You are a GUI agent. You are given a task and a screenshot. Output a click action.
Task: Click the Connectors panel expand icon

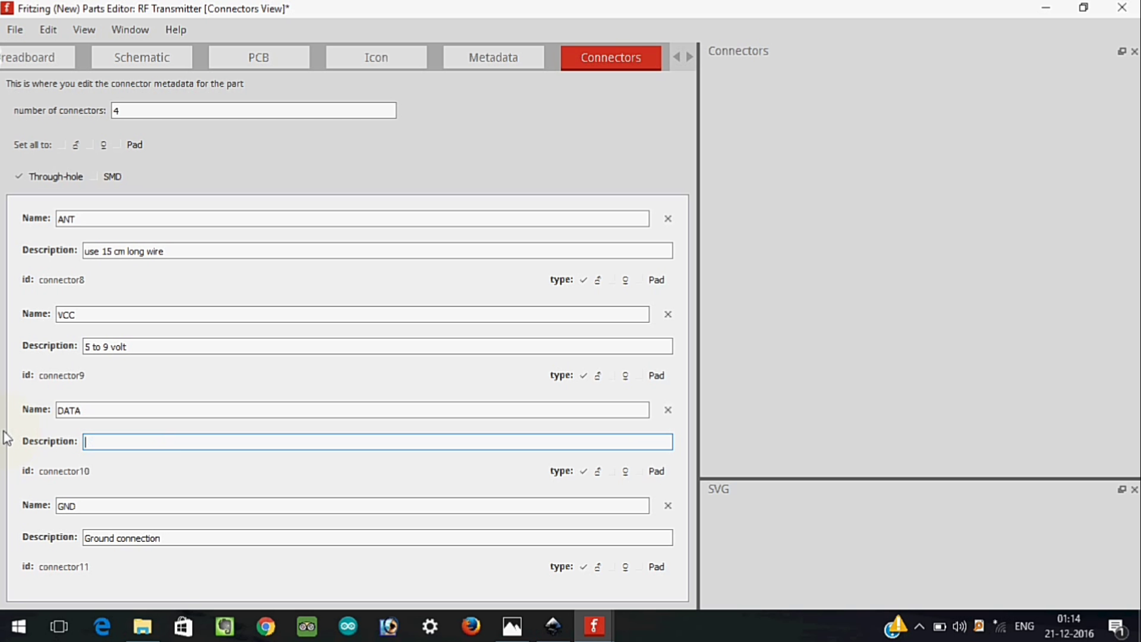(x=1121, y=51)
